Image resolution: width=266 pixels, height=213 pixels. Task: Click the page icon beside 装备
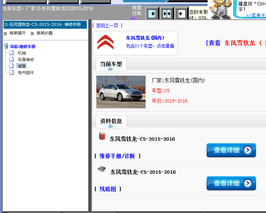point(12,66)
